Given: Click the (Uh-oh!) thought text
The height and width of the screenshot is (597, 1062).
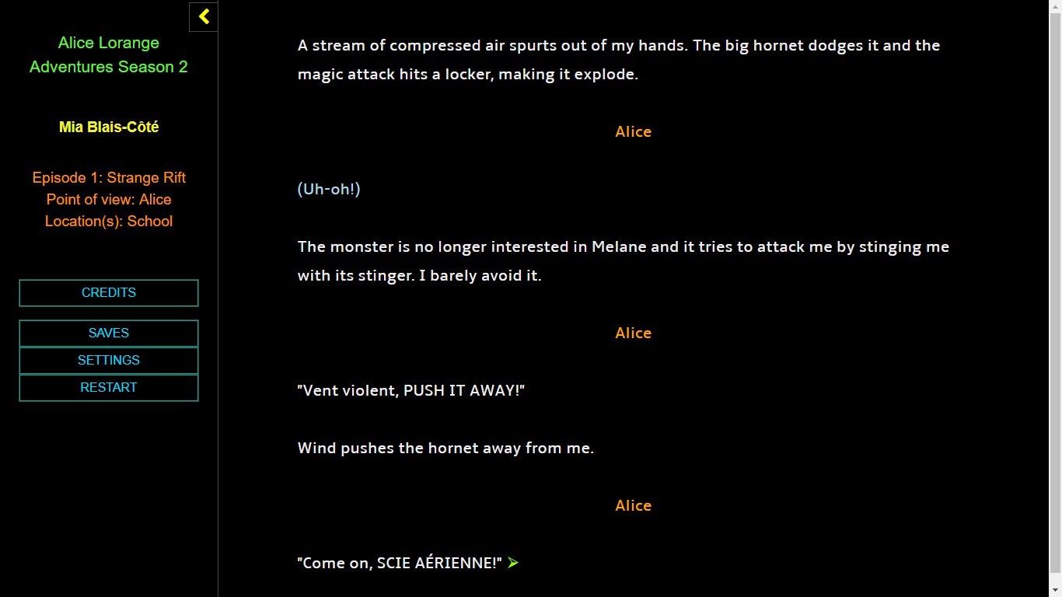Looking at the screenshot, I should click(x=329, y=189).
